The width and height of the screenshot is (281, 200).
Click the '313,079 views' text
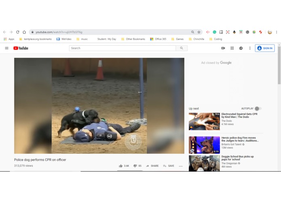coord(23,166)
